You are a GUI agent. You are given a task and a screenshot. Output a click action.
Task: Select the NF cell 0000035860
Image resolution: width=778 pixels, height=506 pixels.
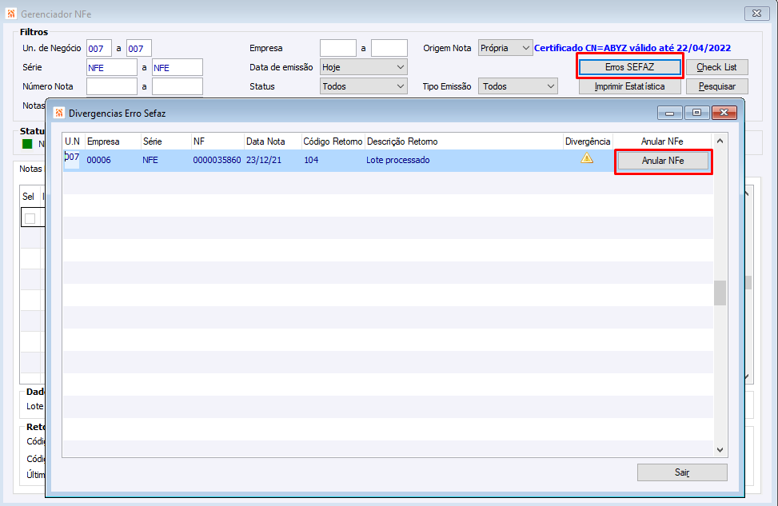(217, 160)
